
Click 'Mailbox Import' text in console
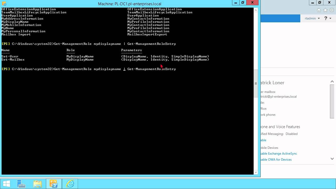pyautogui.click(x=16, y=34)
